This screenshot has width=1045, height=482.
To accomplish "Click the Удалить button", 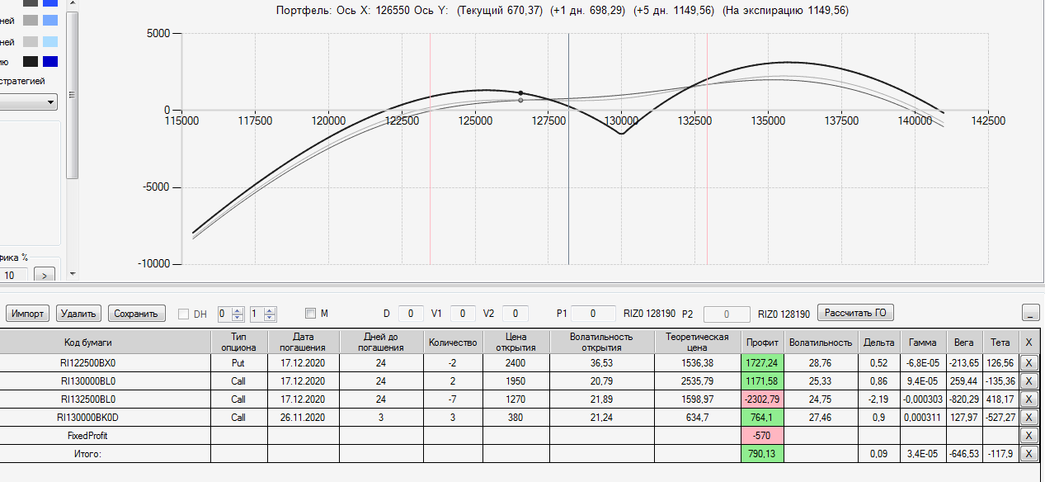I will (x=79, y=314).
